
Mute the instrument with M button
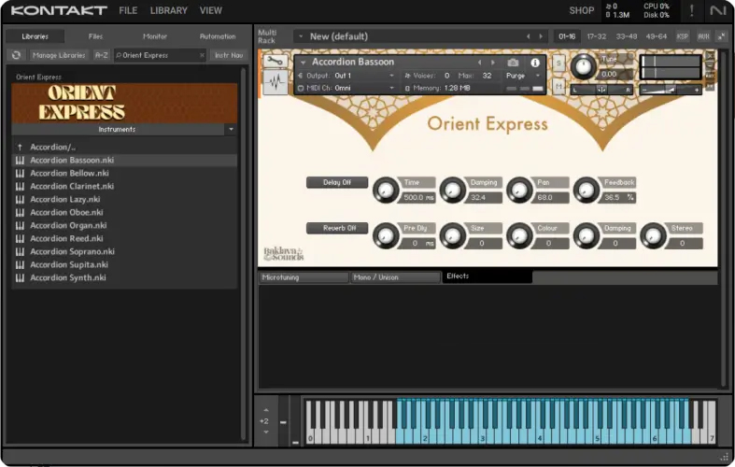(558, 86)
